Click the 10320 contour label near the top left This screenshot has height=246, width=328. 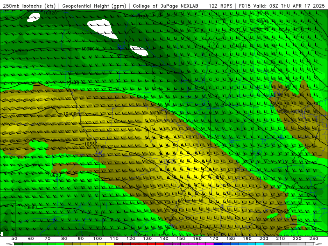click(50, 13)
